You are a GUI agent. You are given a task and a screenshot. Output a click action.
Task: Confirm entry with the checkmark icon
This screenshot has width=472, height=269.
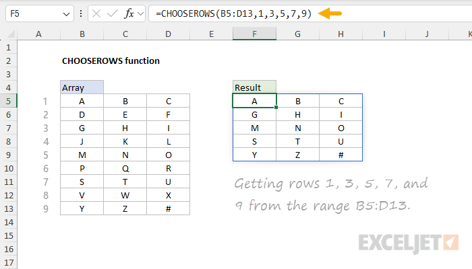[113, 13]
